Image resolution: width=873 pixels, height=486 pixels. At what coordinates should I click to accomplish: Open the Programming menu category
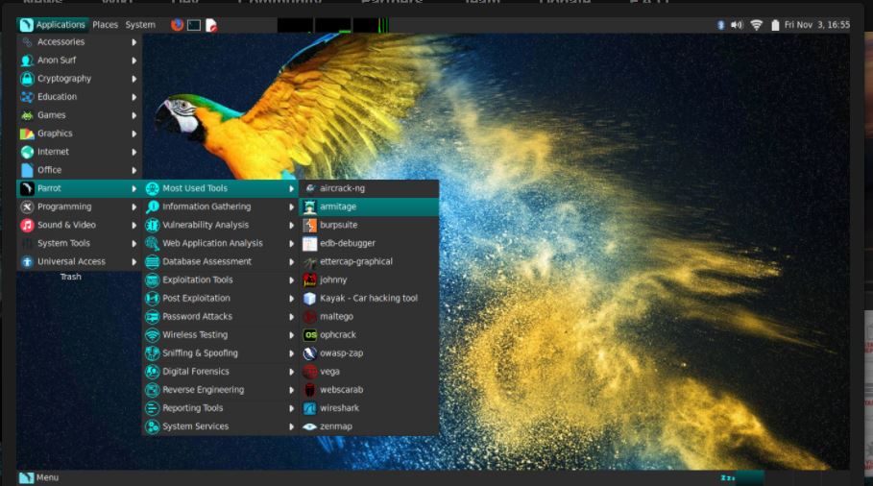coord(80,207)
